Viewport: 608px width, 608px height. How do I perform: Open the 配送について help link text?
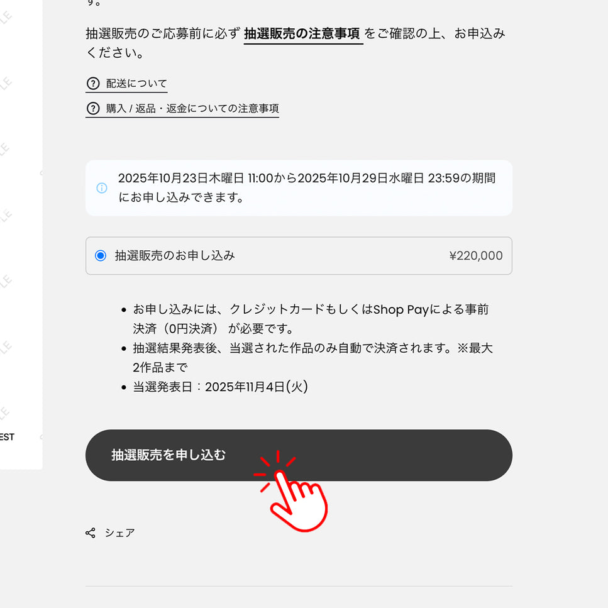136,84
